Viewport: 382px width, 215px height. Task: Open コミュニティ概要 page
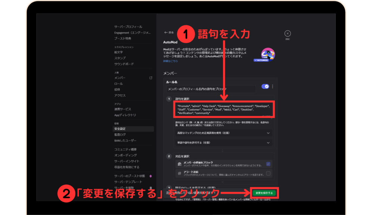(125, 149)
